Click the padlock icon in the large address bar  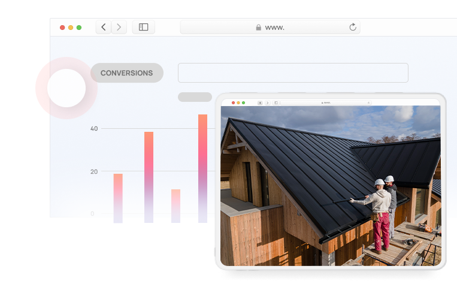[259, 28]
